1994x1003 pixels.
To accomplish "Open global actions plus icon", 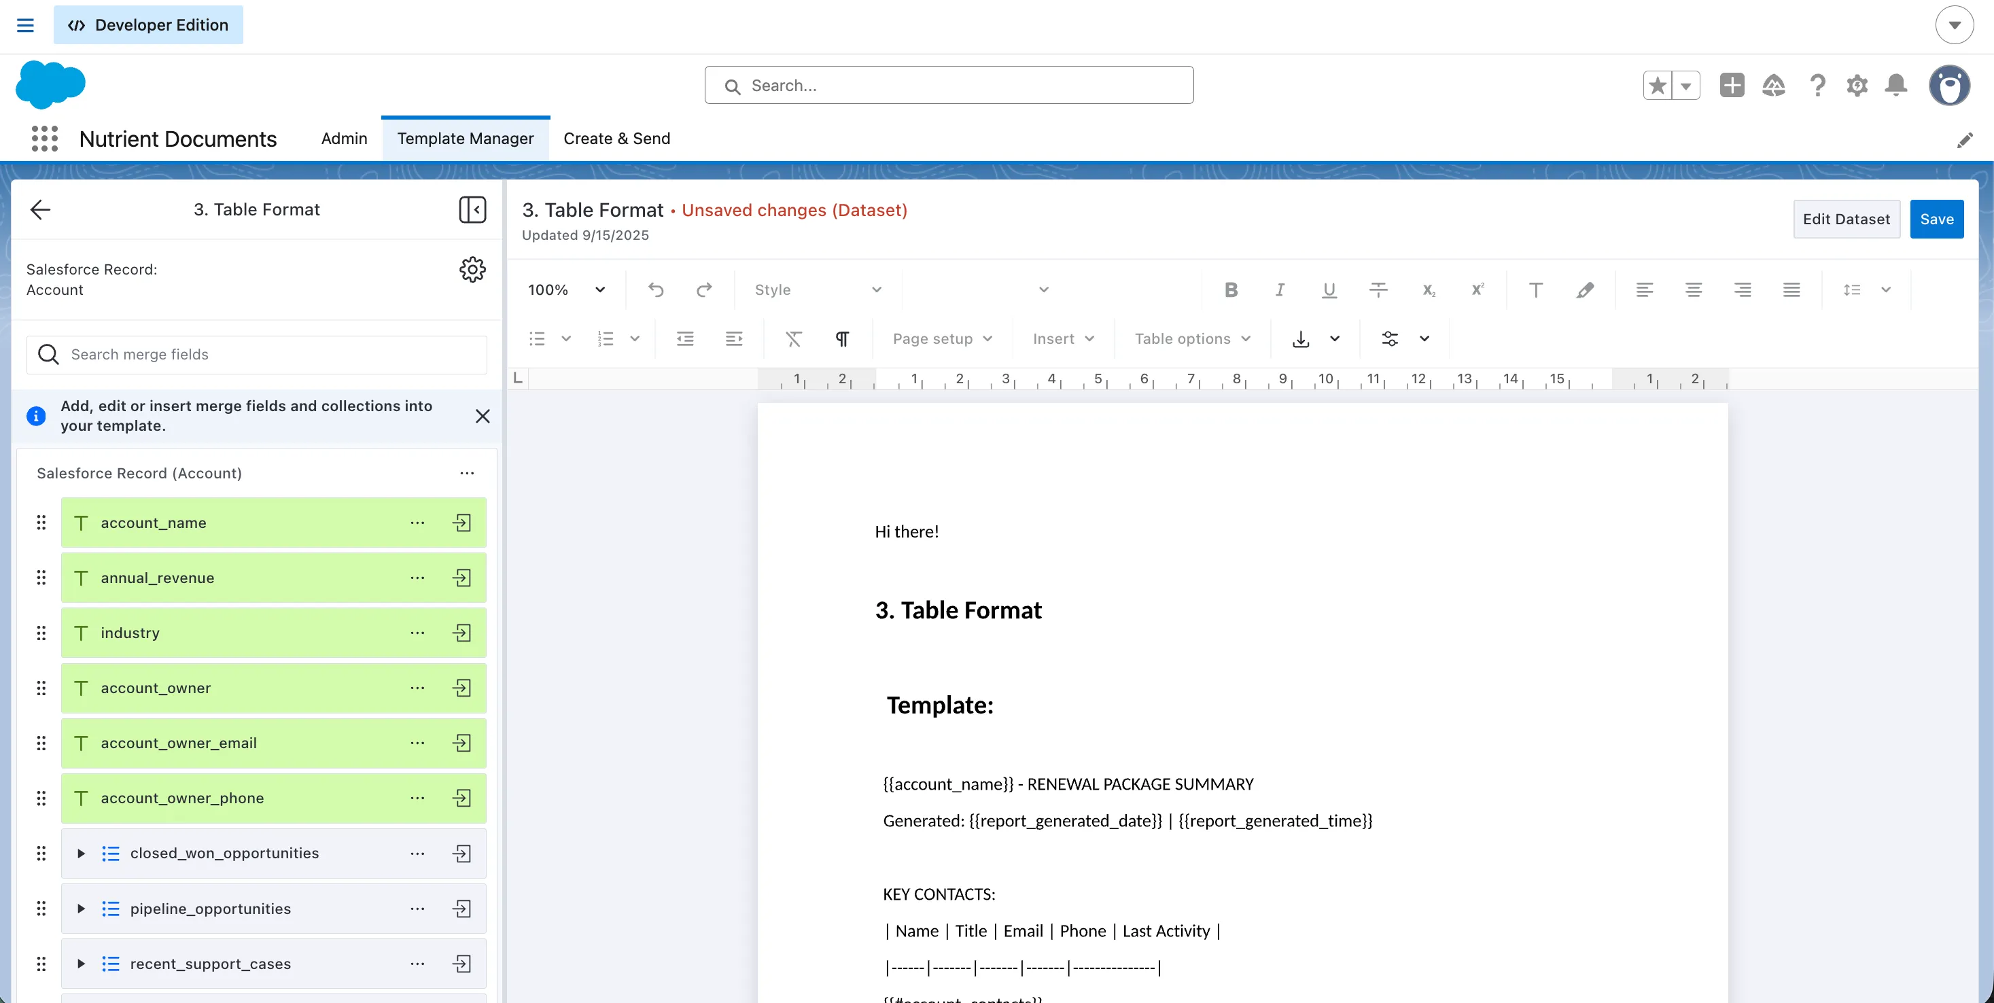I will [x=1732, y=85].
